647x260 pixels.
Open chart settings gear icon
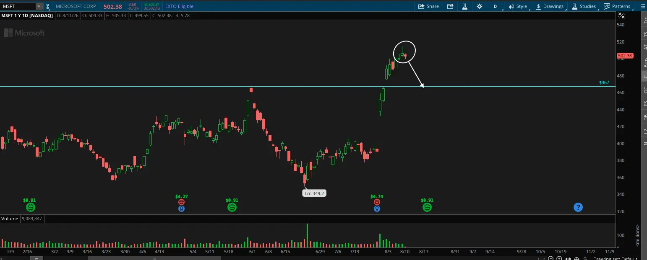tap(479, 6)
